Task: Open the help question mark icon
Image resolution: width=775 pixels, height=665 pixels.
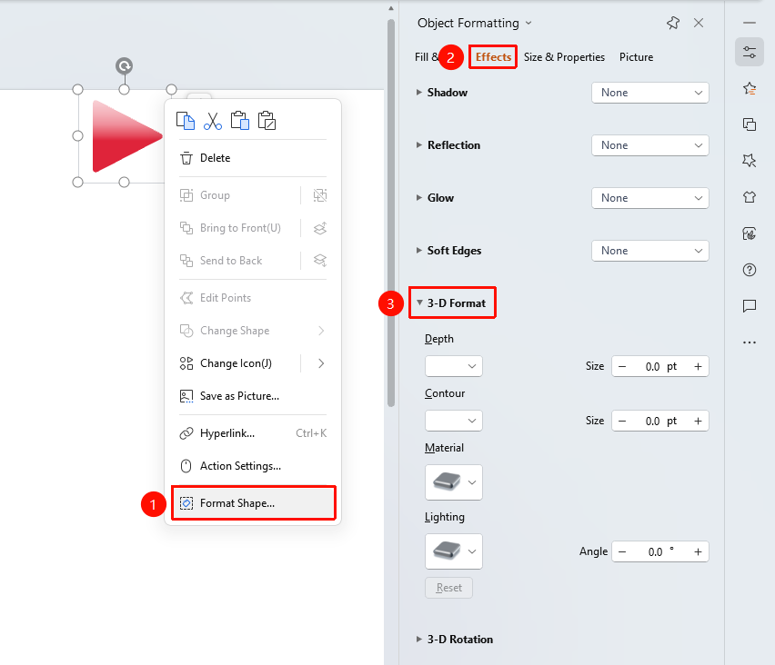Action: pyautogui.click(x=750, y=270)
